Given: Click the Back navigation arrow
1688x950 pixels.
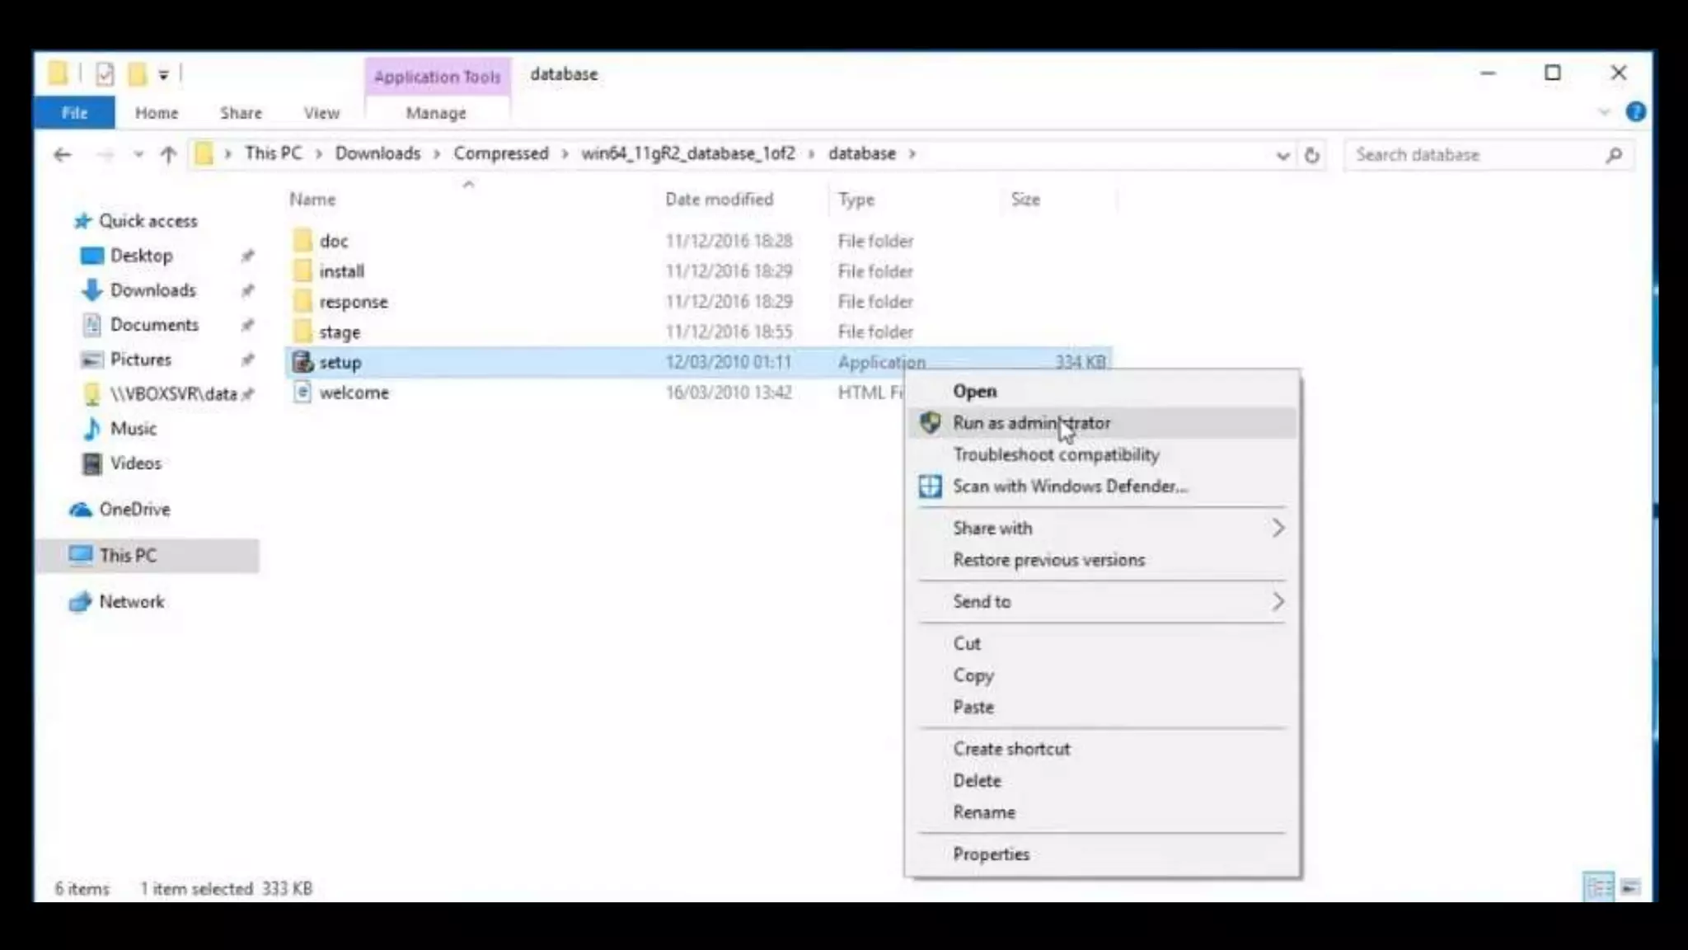Looking at the screenshot, I should pos(63,155).
